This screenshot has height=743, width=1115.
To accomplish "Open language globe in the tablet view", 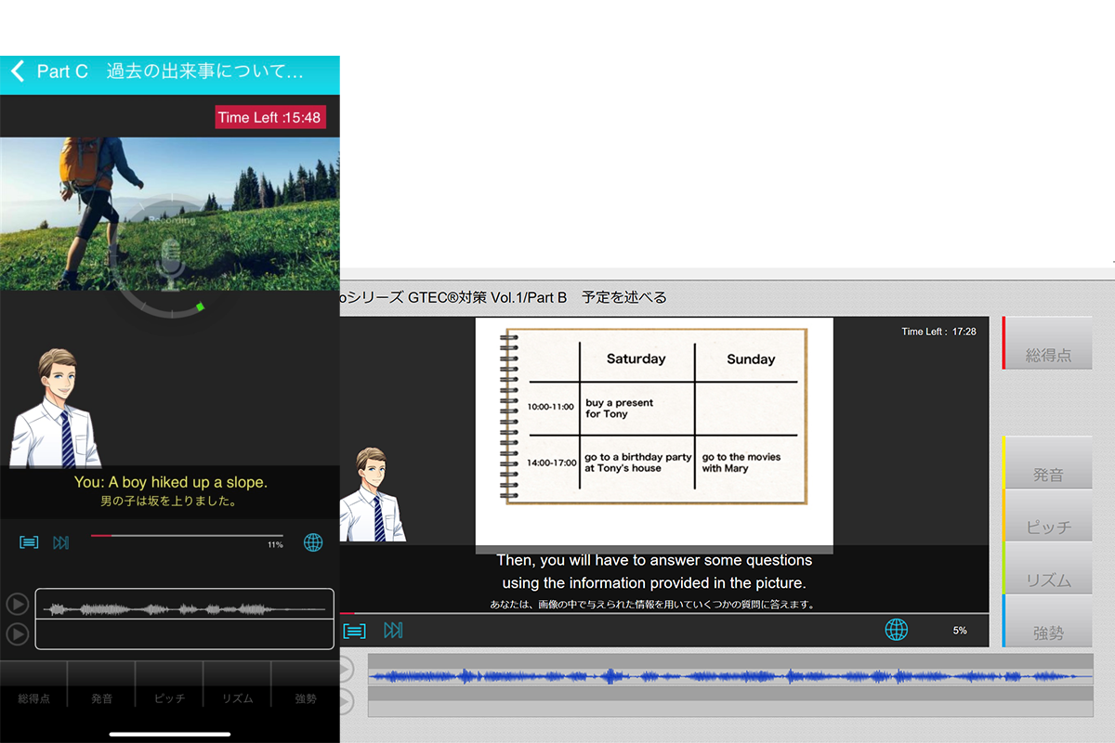I will [896, 630].
